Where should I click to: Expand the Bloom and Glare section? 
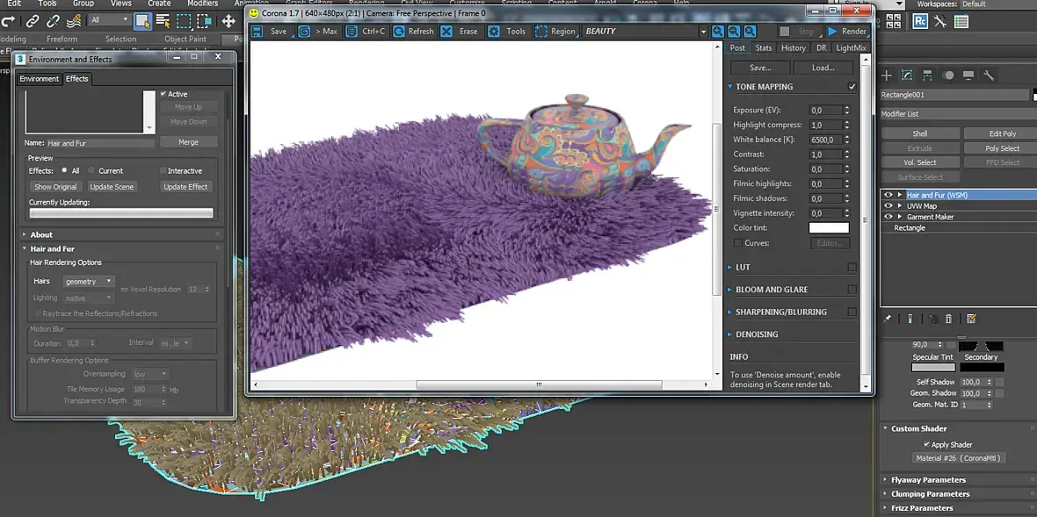point(772,290)
